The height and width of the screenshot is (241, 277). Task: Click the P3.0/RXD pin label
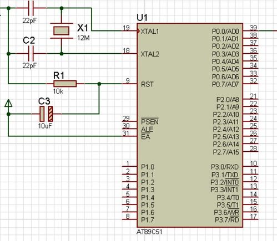click(225, 167)
